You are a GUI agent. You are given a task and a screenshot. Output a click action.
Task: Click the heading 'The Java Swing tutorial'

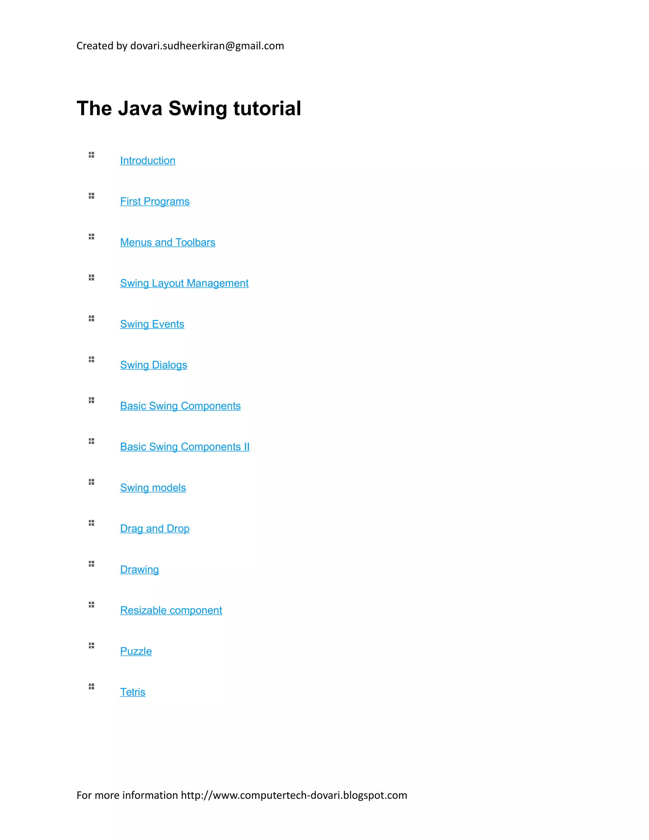pos(189,108)
